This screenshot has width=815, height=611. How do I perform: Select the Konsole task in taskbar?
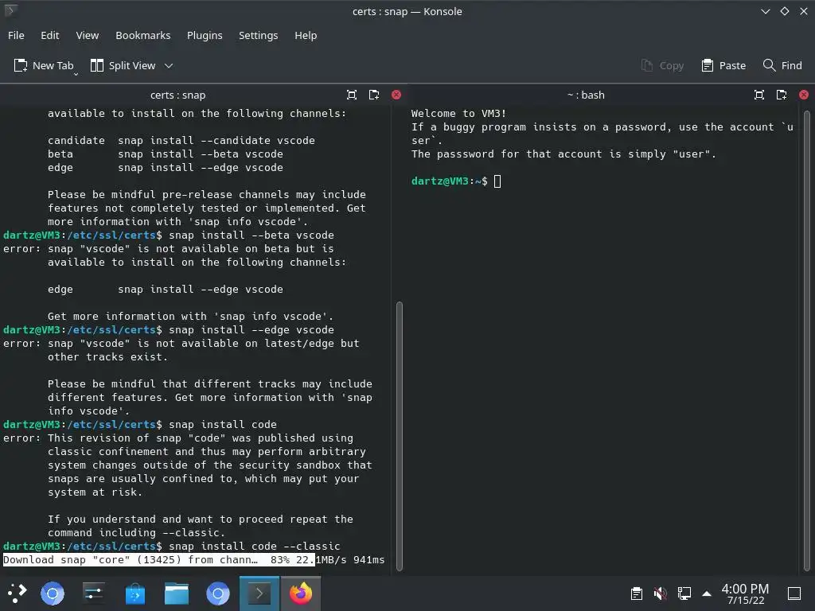pyautogui.click(x=259, y=593)
